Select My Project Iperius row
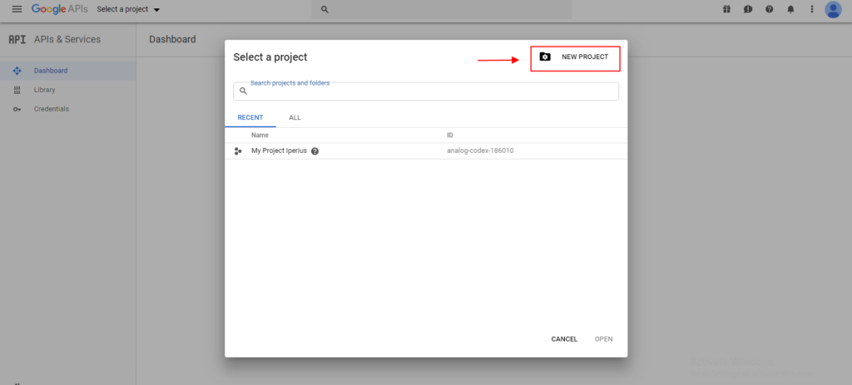 (x=426, y=151)
